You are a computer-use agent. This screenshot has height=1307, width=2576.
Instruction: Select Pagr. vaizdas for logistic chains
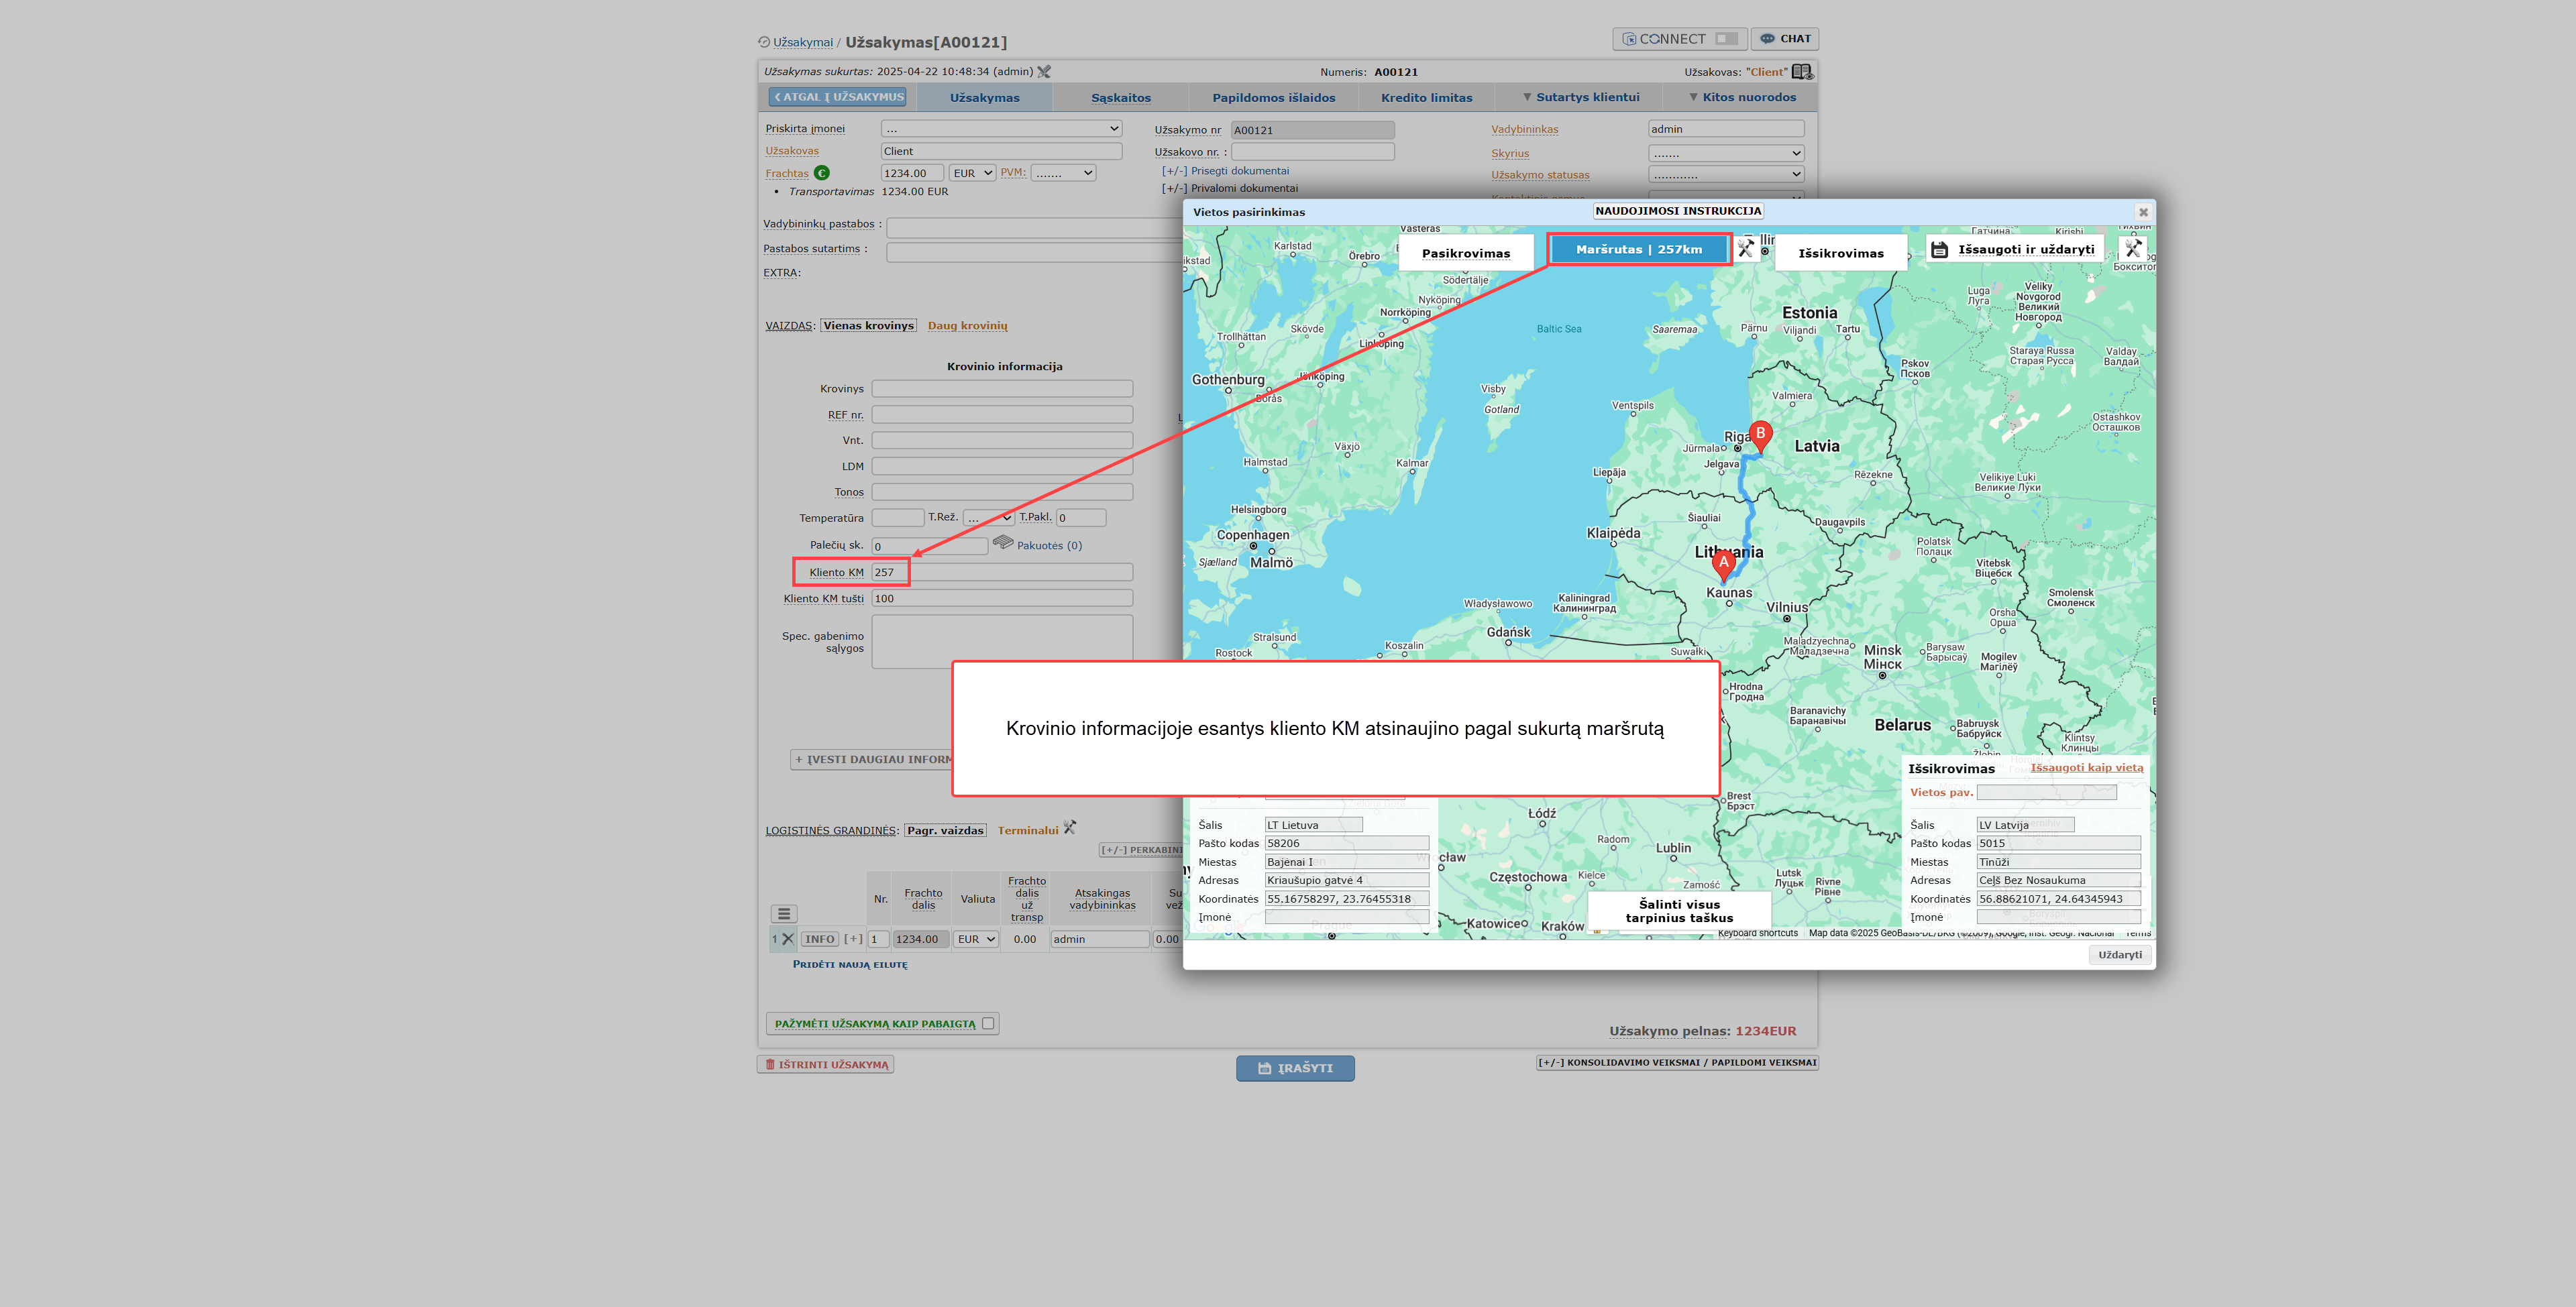pyautogui.click(x=945, y=831)
